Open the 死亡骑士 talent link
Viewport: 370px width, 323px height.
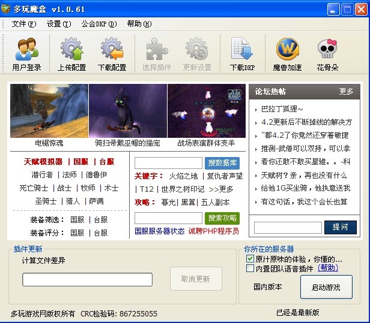tap(34, 188)
